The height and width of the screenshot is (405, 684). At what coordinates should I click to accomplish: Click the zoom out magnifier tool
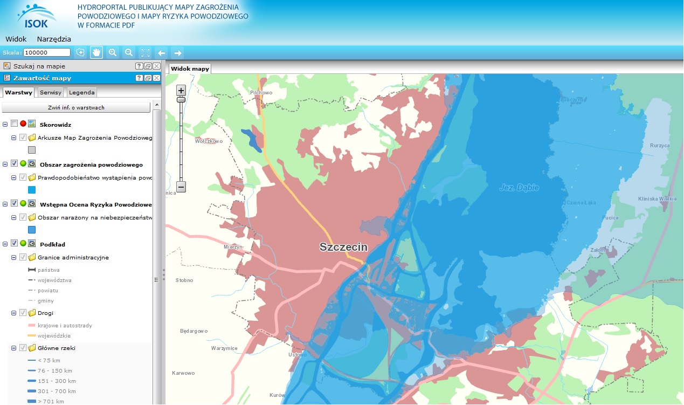click(x=129, y=52)
